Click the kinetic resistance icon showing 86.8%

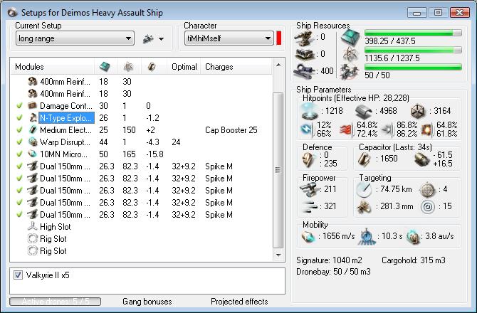(x=387, y=129)
